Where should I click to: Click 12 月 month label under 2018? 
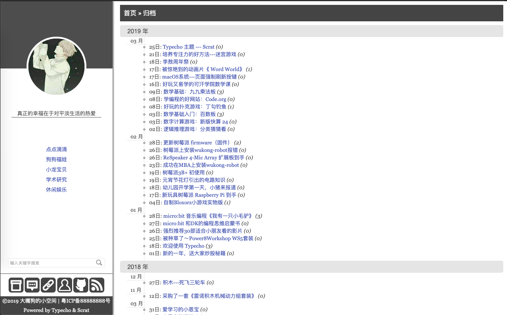tap(137, 277)
